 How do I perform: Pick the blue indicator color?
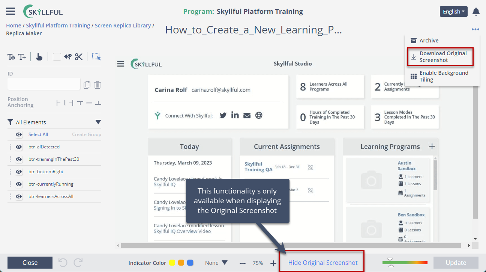coord(190,263)
